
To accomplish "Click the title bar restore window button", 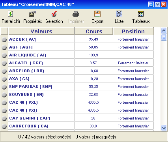I will pos(151,4).
